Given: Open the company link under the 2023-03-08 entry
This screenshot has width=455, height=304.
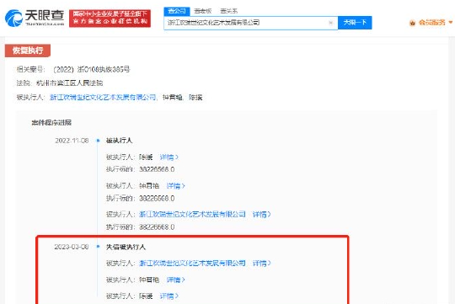Looking at the screenshot, I should click(192, 263).
